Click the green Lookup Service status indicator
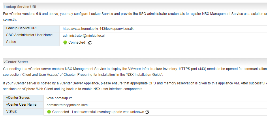 (65, 42)
